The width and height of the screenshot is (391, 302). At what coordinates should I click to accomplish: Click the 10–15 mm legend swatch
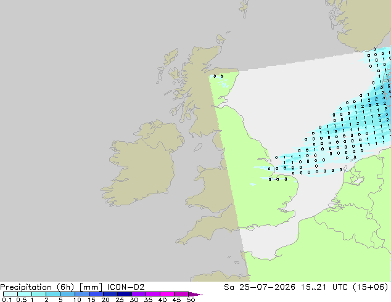(x=81, y=294)
